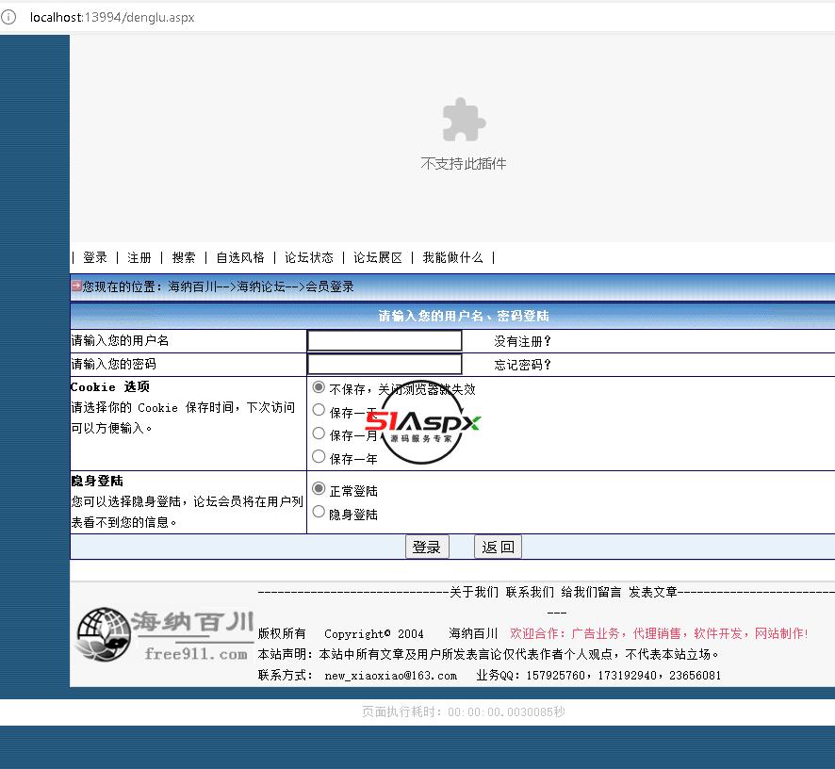Focus the username input field
This screenshot has width=835, height=769.
(385, 341)
